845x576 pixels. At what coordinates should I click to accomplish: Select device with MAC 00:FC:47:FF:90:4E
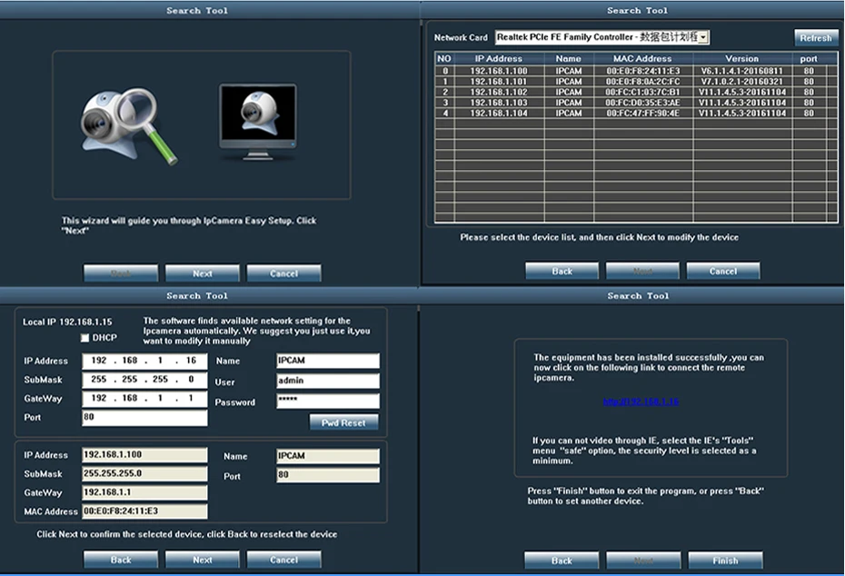[636, 113]
